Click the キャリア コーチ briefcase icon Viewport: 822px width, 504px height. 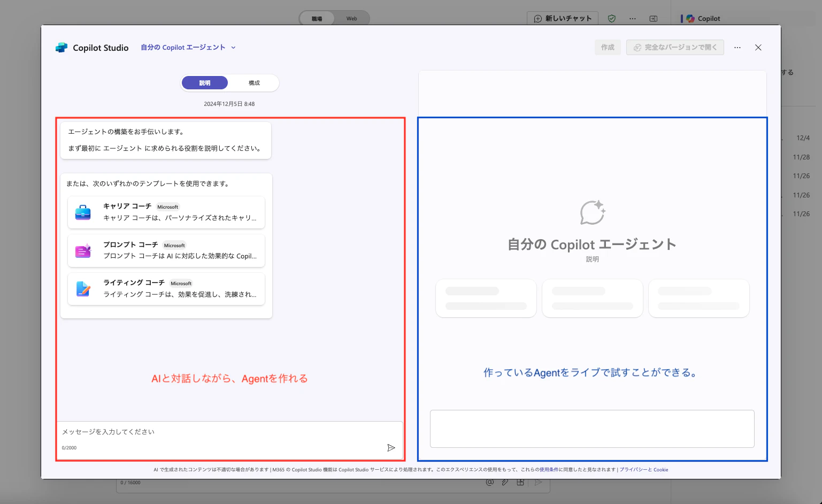coord(83,212)
